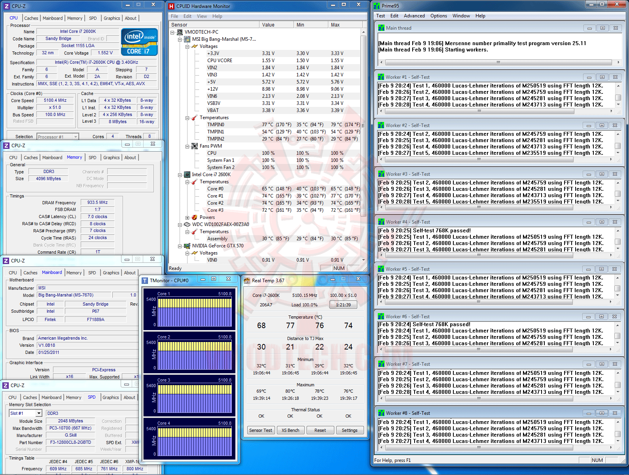Image resolution: width=629 pixels, height=475 pixels.
Task: Click the Reset button in Real Temp
Action: (x=320, y=430)
